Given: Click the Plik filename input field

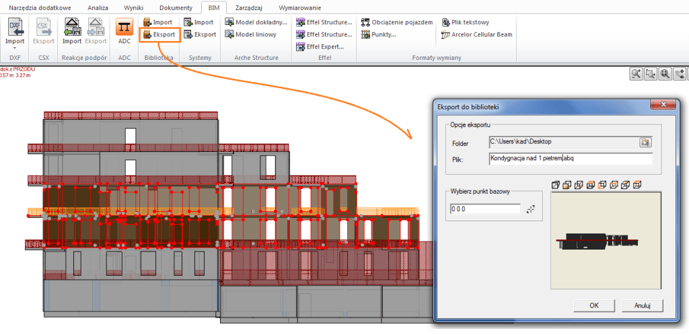Looking at the screenshot, I should 571,159.
